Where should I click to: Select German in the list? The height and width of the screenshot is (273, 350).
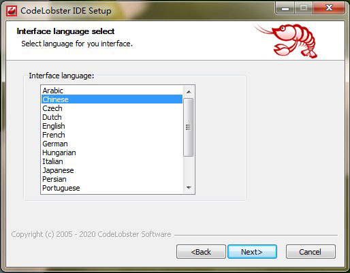coord(112,144)
